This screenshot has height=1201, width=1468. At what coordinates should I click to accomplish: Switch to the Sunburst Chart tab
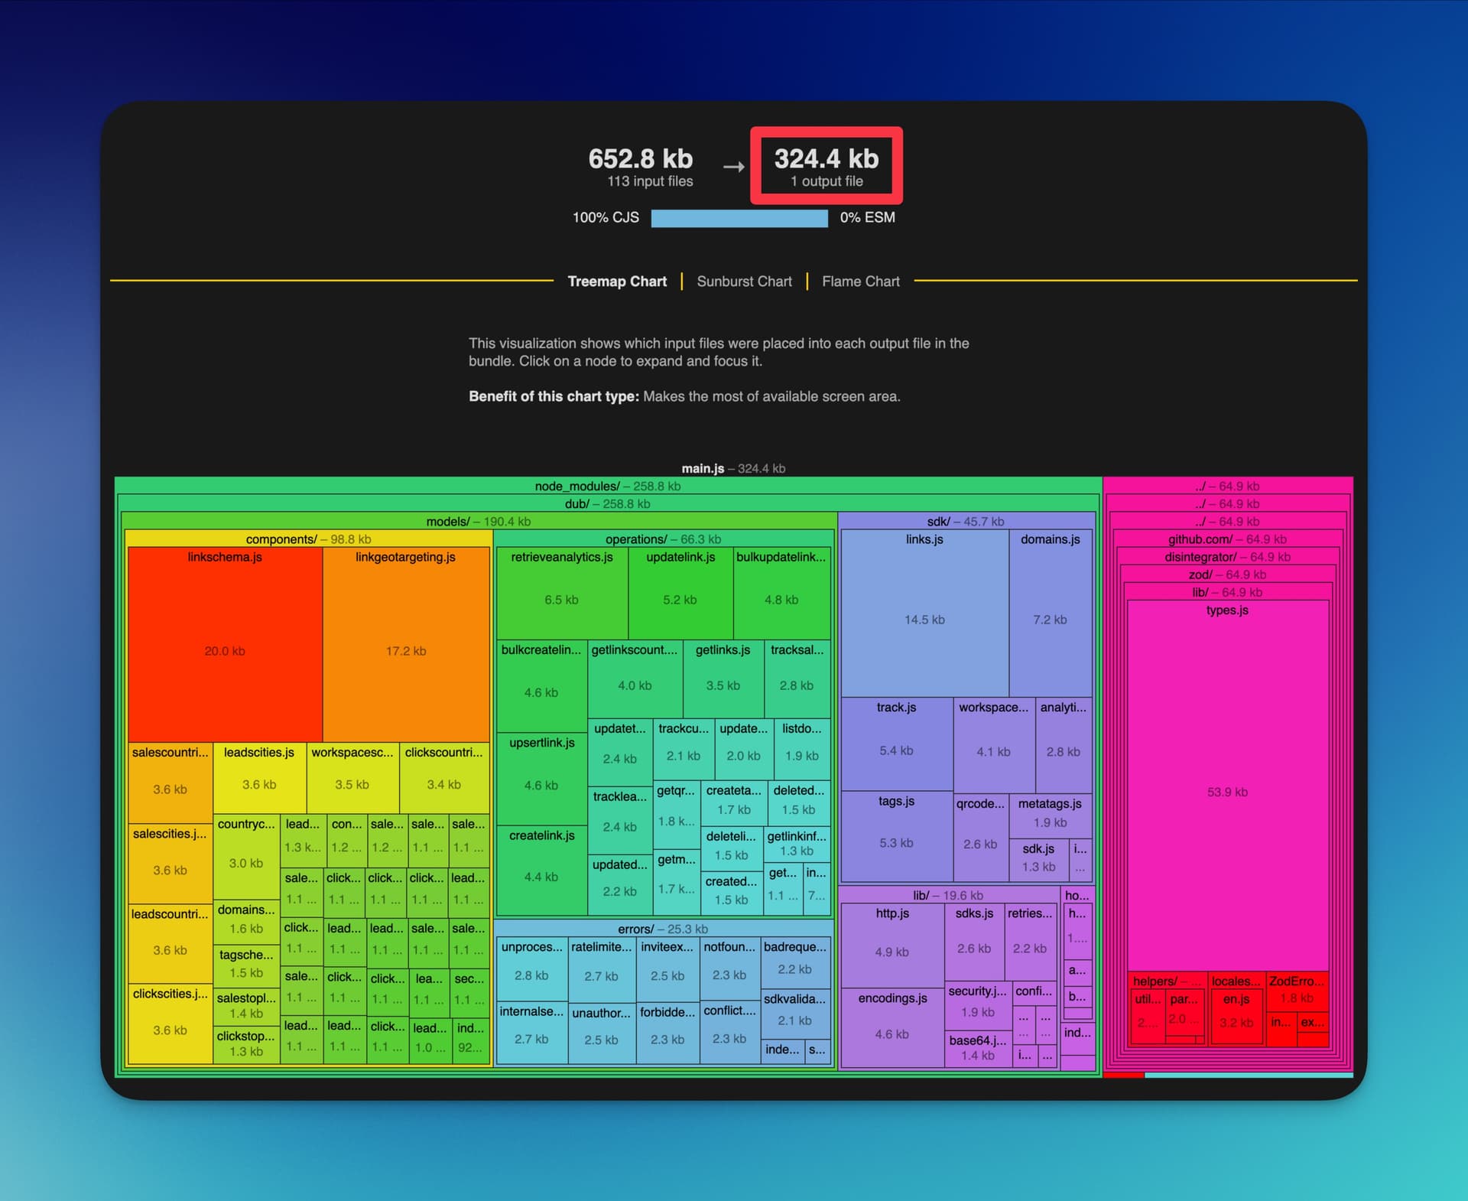coord(744,282)
